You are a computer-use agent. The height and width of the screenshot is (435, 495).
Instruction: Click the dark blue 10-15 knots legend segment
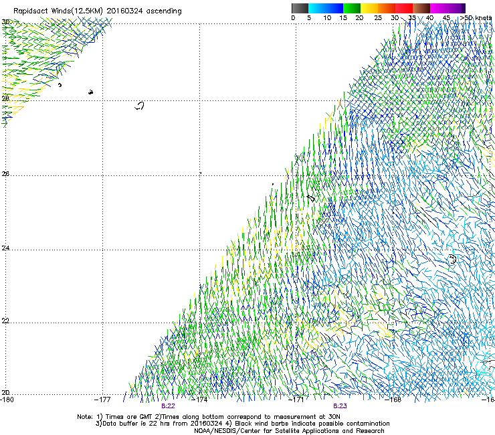coord(334,8)
